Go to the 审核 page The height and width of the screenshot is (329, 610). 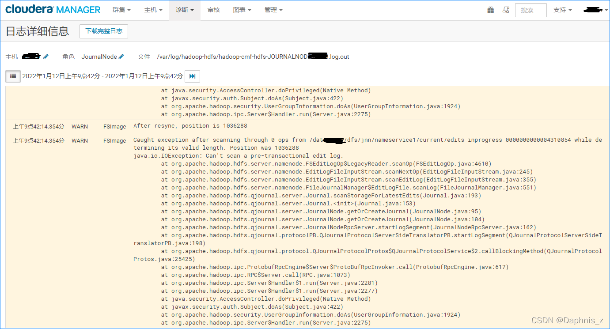(214, 10)
